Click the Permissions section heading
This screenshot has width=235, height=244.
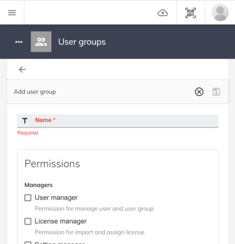52,164
